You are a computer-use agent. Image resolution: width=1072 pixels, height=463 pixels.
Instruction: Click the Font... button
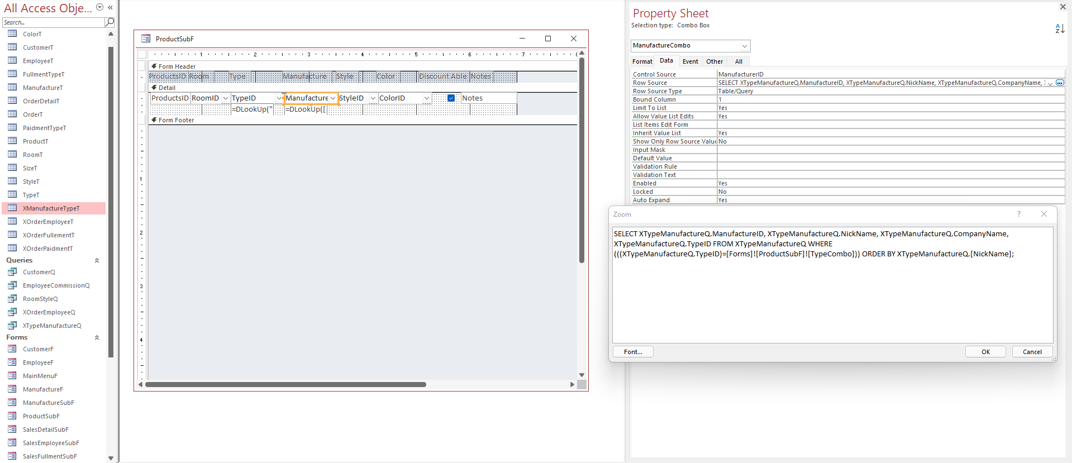coord(633,352)
